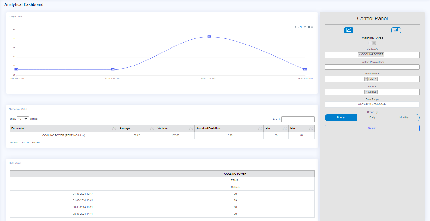Click the 01-03-2024 12:47 row in Data Value
430x221 pixels.
pos(162,194)
